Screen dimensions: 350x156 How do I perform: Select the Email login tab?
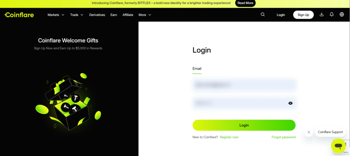[x=197, y=69]
